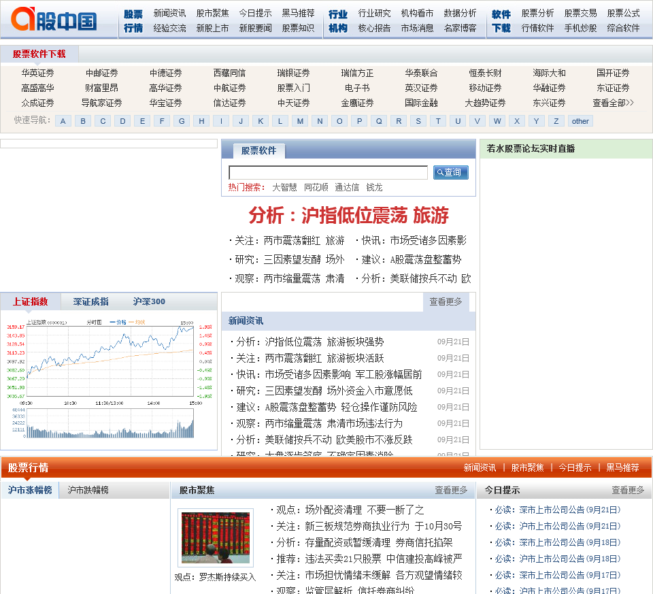The width and height of the screenshot is (653, 594).
Task: Expand the full list via 查看全部>>
Action: coord(613,103)
